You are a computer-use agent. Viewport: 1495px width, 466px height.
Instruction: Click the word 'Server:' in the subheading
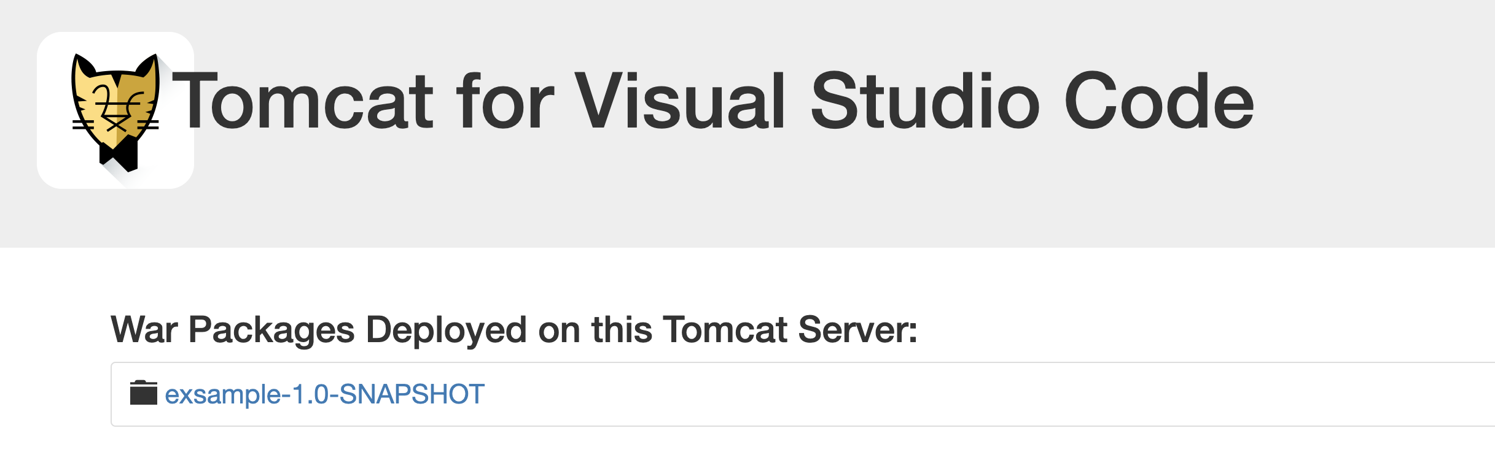point(858,330)
